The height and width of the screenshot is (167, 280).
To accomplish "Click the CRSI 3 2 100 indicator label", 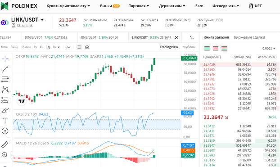I will pyautogui.click(x=26, y=114).
